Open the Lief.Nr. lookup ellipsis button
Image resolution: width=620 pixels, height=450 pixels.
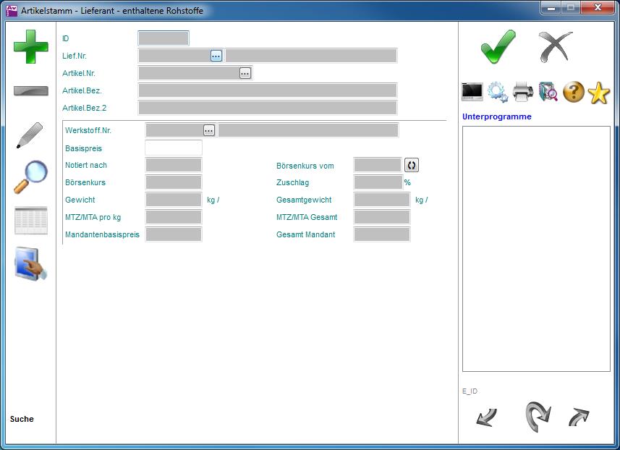point(216,56)
